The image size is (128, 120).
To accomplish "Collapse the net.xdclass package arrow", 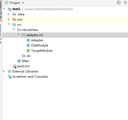I will (x=13, y=30).
